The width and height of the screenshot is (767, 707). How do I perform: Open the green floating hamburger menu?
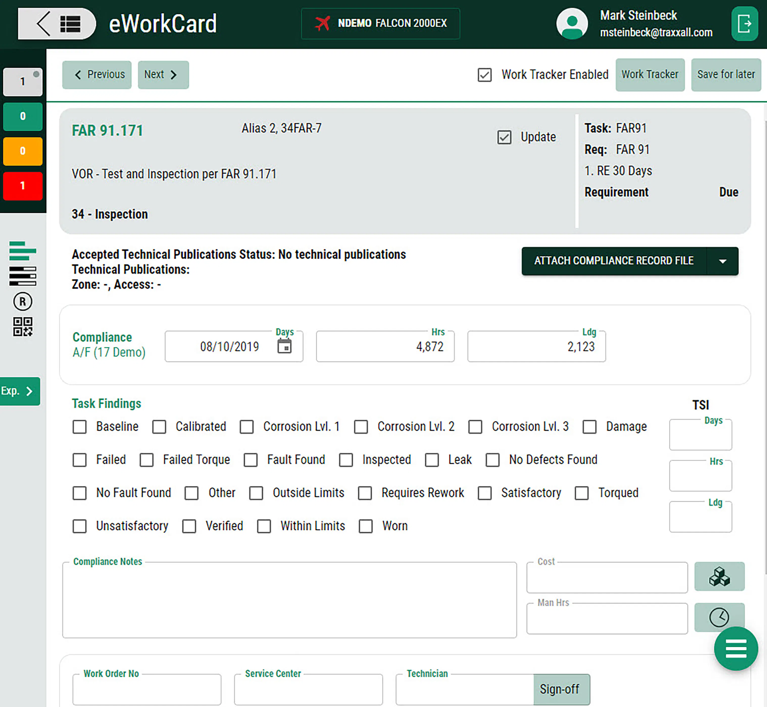tap(736, 648)
